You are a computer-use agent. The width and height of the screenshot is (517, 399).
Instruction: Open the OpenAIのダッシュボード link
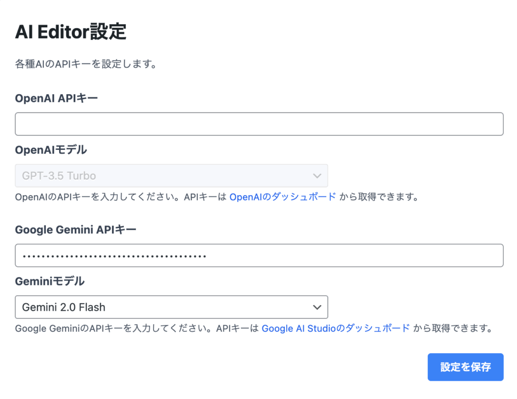(x=283, y=197)
